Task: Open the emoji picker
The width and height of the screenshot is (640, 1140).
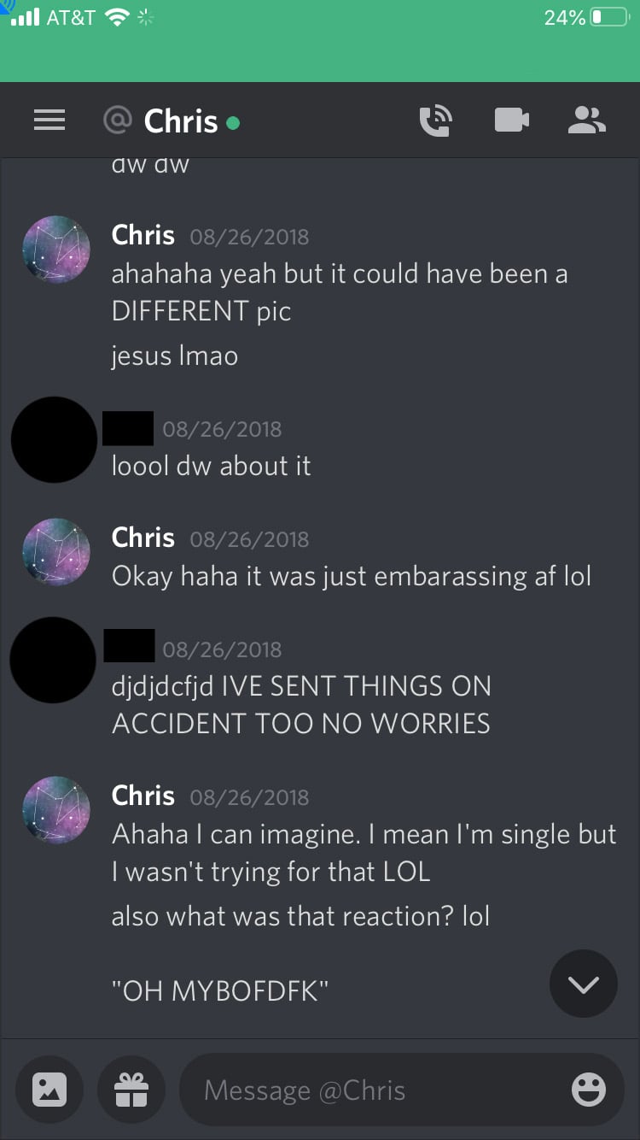Action: (x=589, y=1090)
